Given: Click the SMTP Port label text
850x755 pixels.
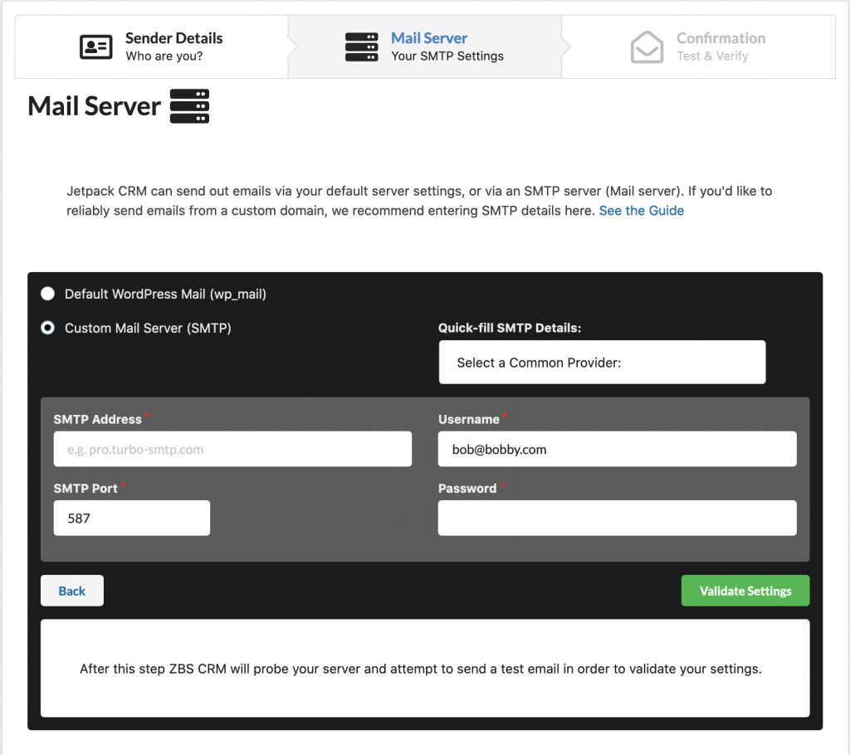Looking at the screenshot, I should tap(85, 489).
